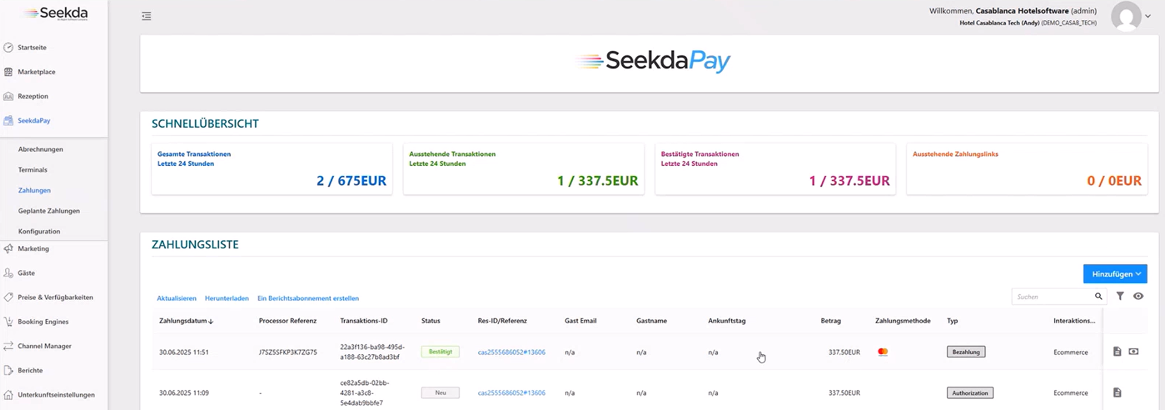Click the Herunterladen link
The height and width of the screenshot is (410, 1165).
tap(227, 298)
